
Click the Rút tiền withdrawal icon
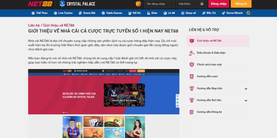pyautogui.click(x=192, y=100)
